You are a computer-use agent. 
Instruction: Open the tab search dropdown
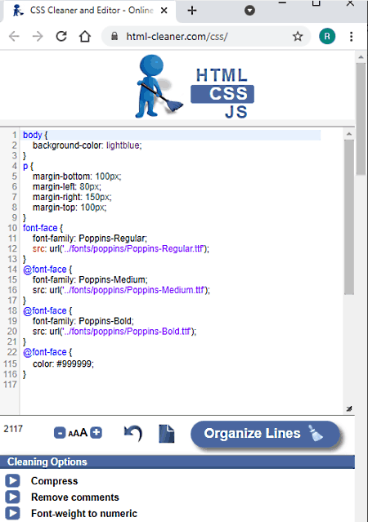tap(249, 11)
